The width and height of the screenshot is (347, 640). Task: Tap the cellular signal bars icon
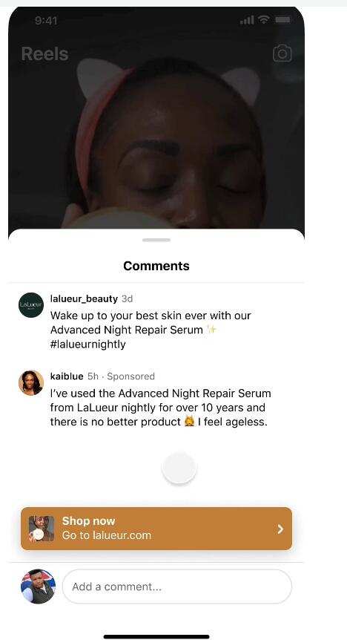[247, 19]
